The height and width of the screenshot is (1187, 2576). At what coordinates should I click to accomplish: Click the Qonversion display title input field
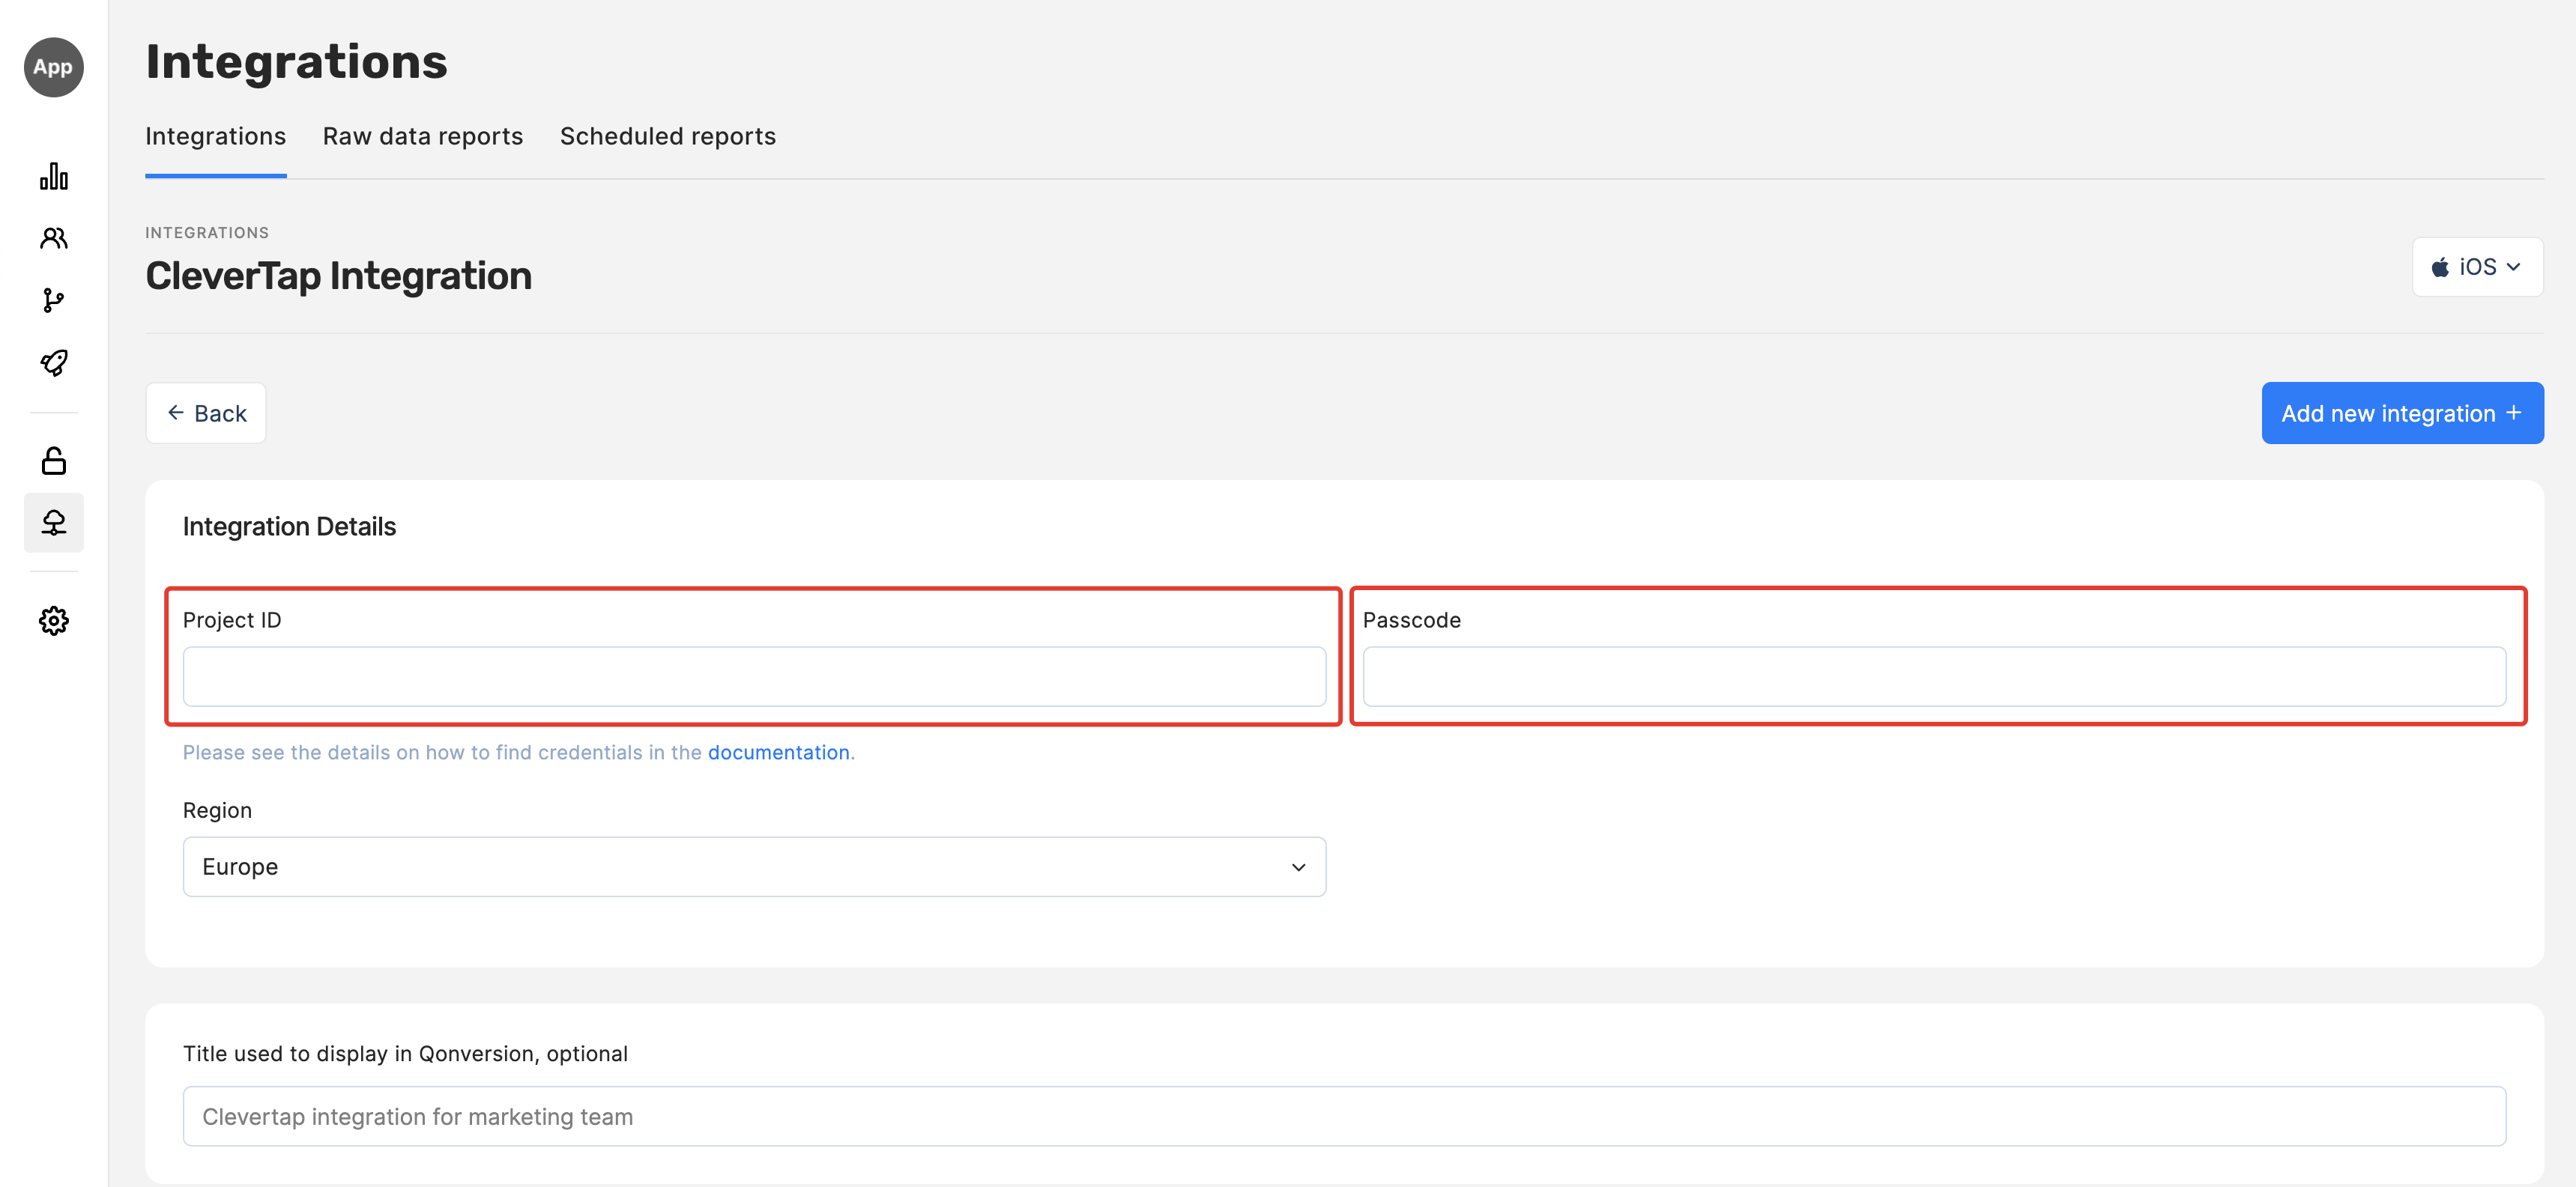pyautogui.click(x=1343, y=1116)
